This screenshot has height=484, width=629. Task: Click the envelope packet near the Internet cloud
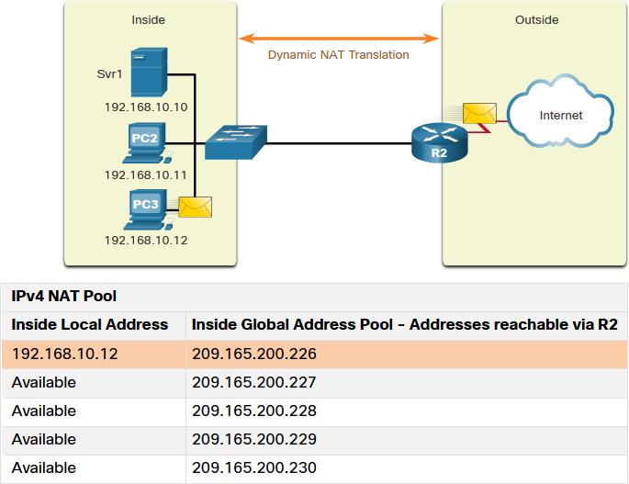coord(479,113)
